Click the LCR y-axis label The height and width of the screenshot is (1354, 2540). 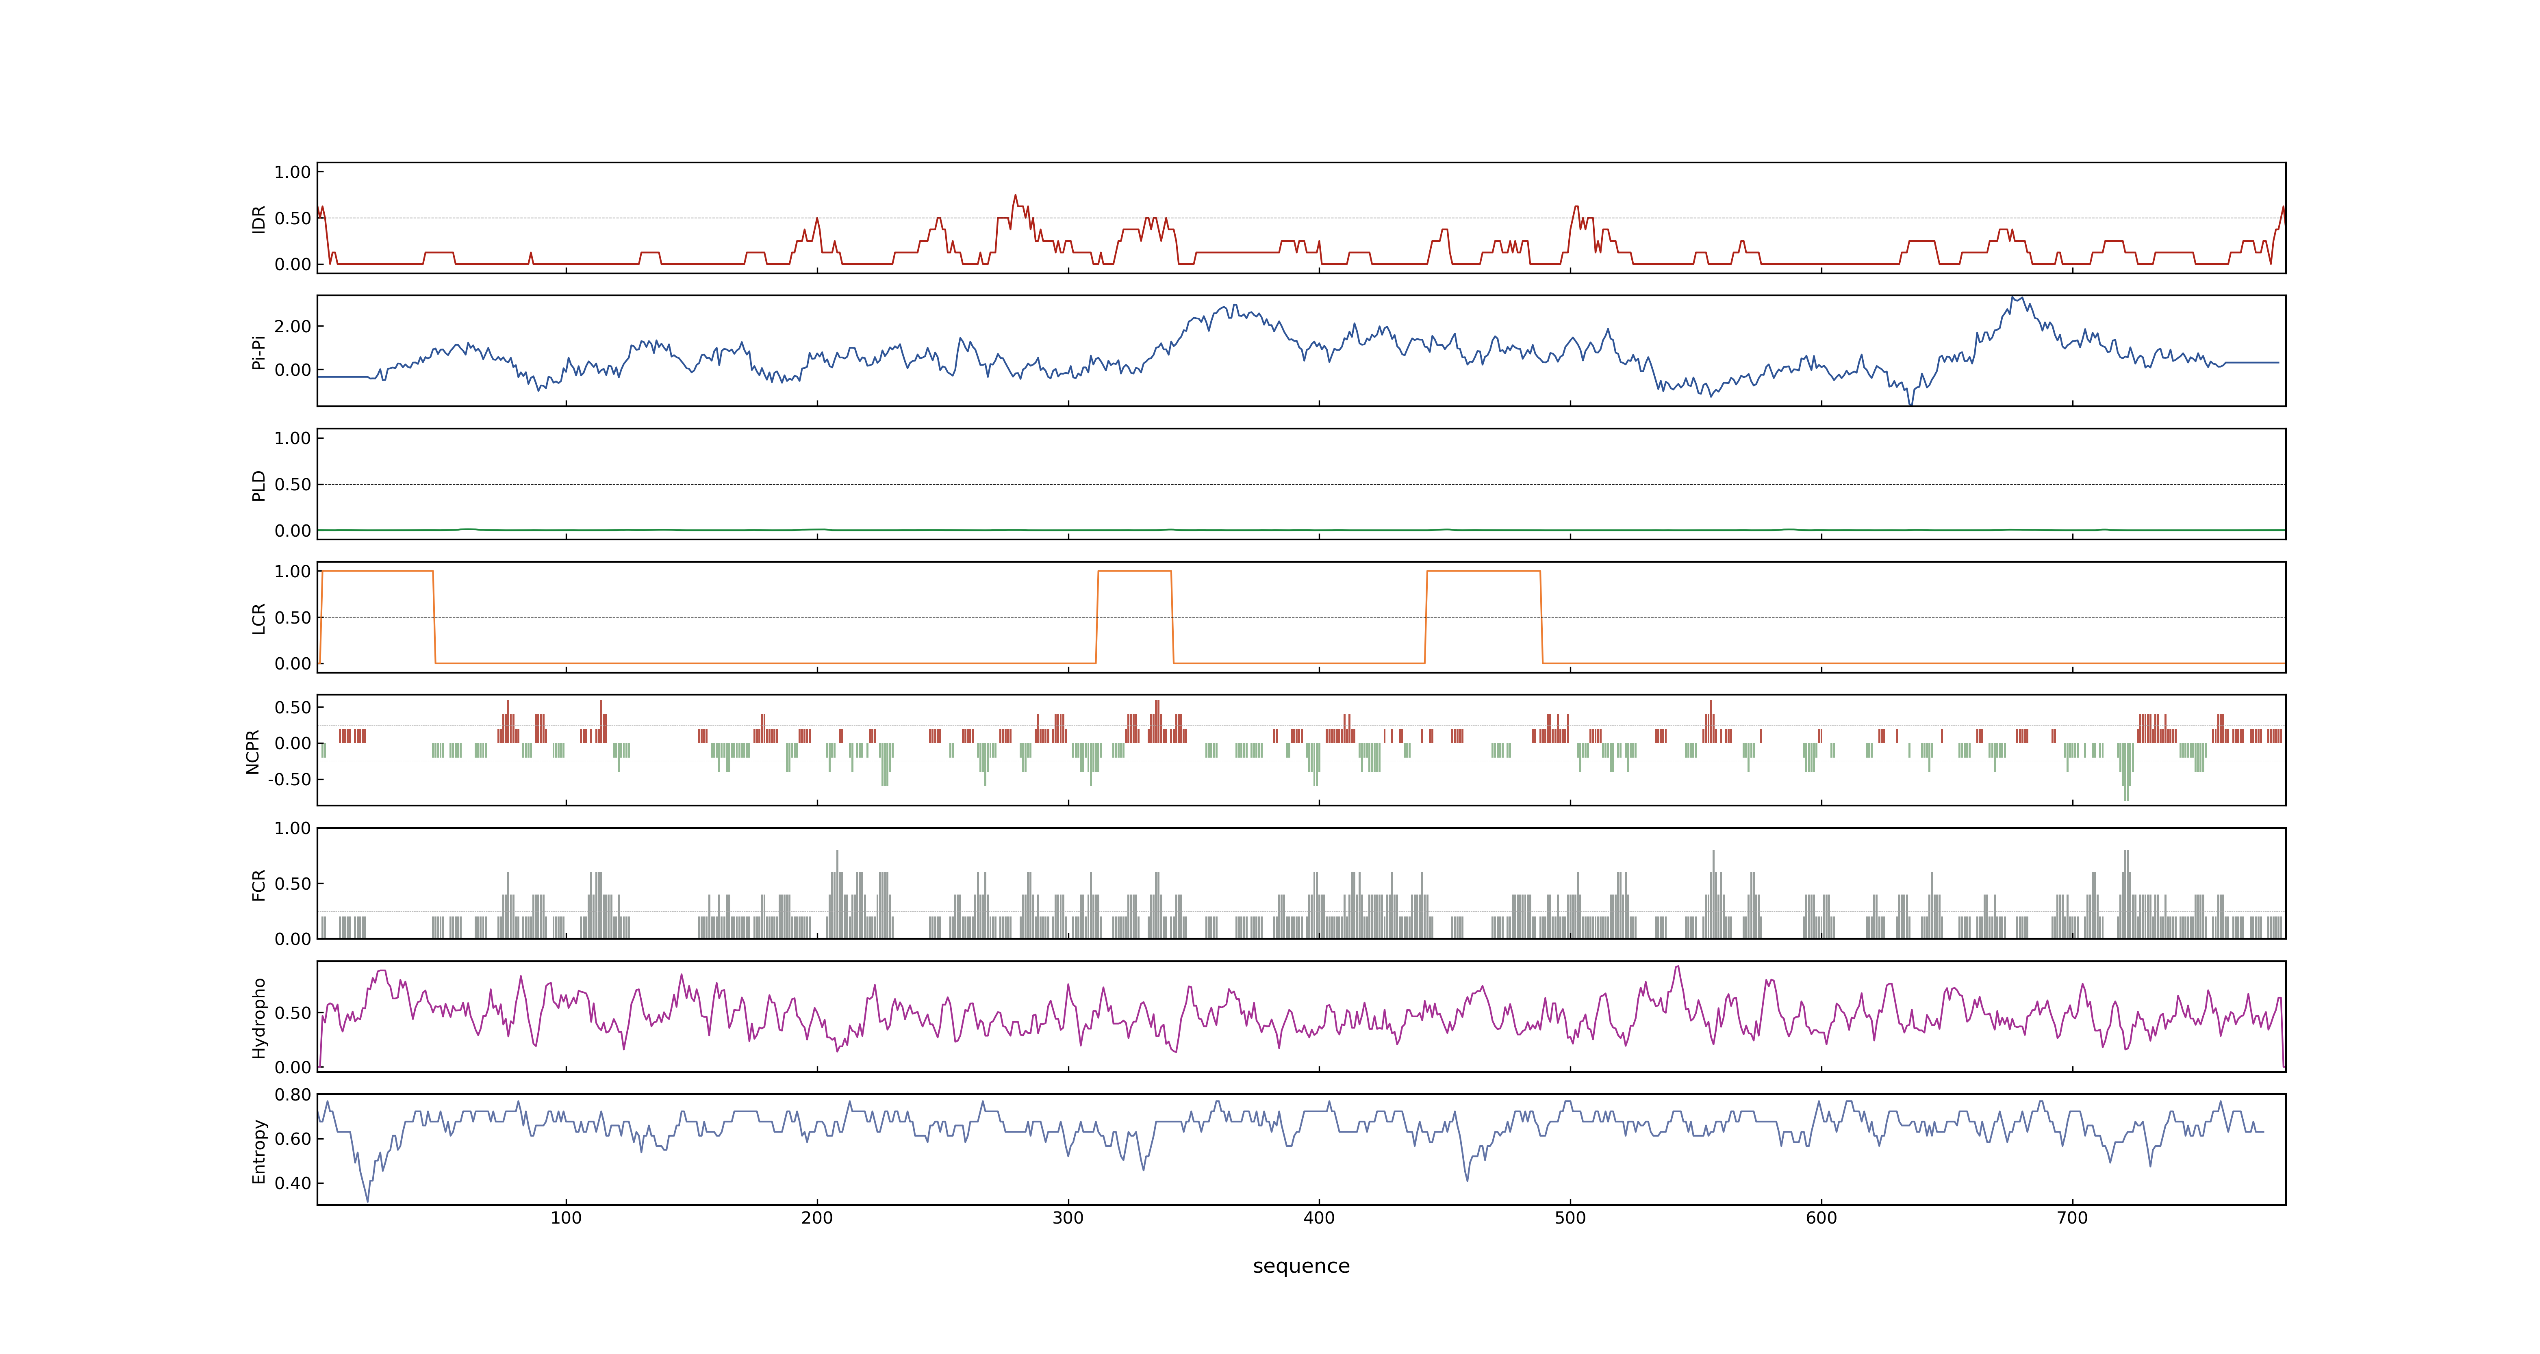point(258,618)
